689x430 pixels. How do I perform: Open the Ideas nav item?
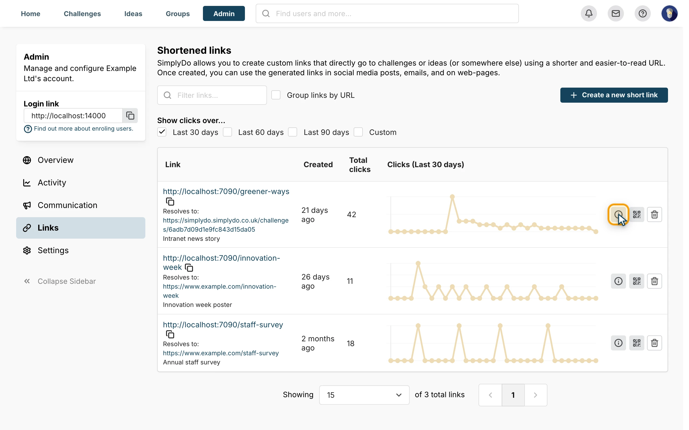pos(133,13)
